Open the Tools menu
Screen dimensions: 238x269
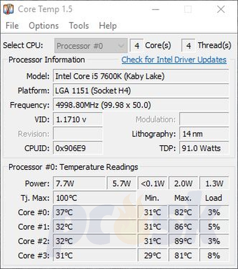[79, 26]
